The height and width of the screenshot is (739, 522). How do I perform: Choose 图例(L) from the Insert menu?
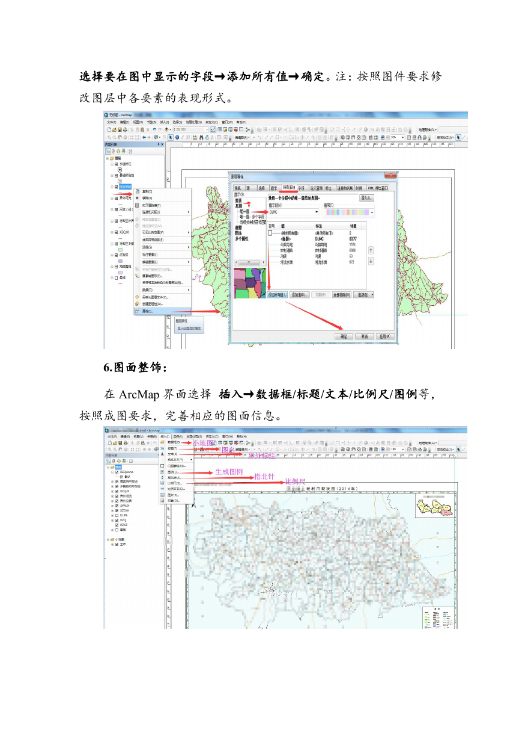pyautogui.click(x=177, y=472)
